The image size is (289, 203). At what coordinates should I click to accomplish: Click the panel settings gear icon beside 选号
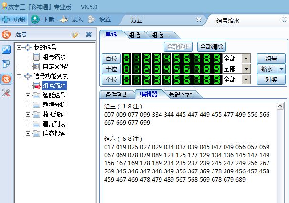[x=75, y=34]
